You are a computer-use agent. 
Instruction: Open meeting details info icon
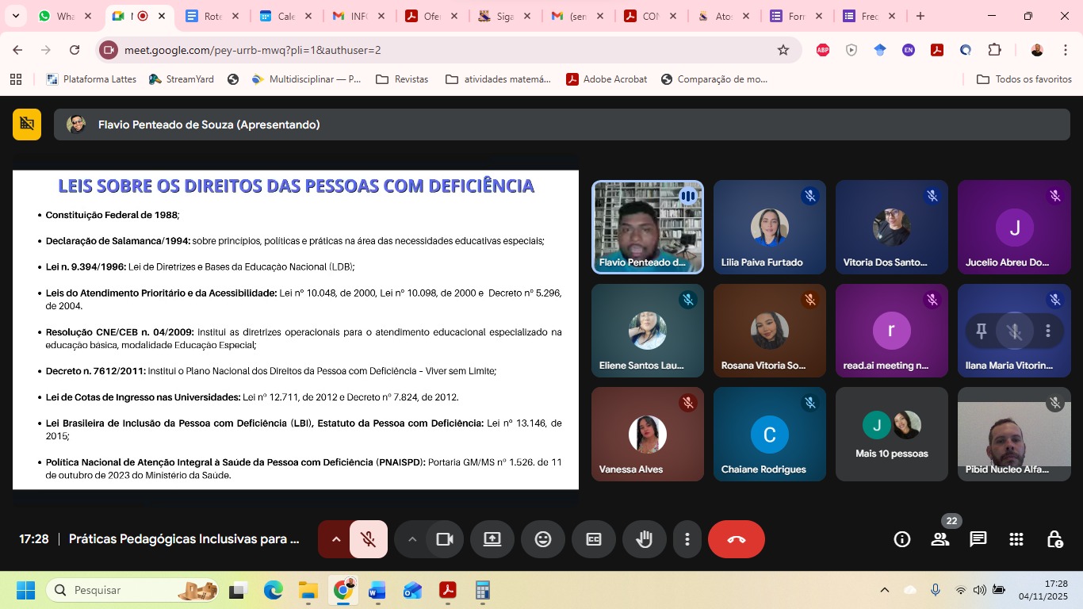tap(902, 539)
